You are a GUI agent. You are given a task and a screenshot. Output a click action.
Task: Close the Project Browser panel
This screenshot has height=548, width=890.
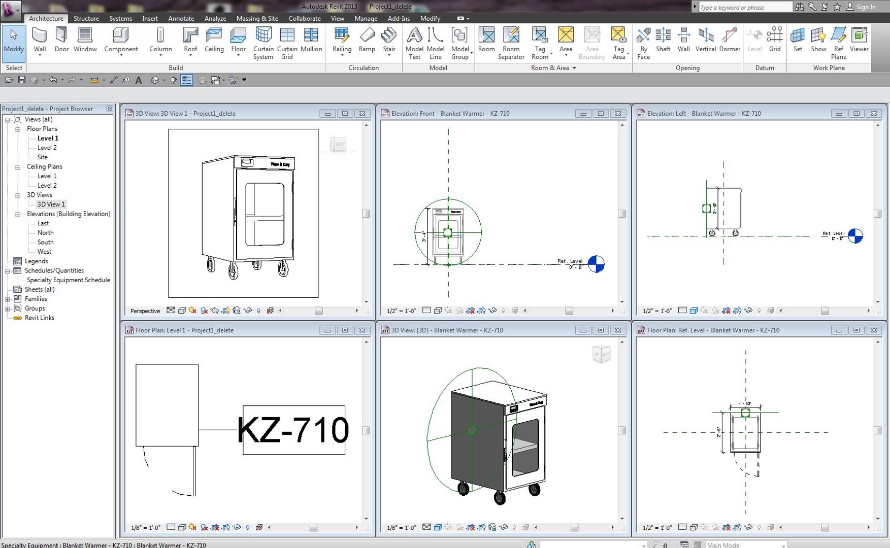coord(109,109)
